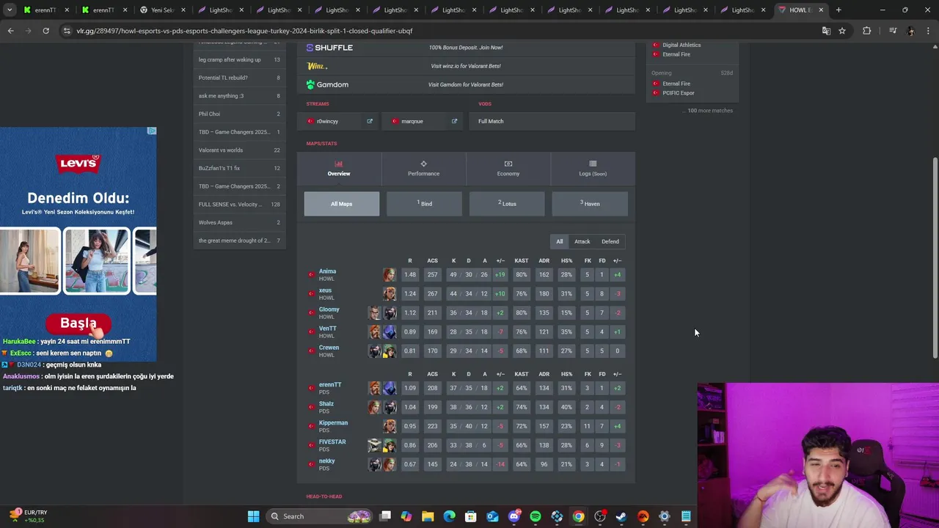Open Gloomy's player profile
939x528 pixels.
pos(329,309)
